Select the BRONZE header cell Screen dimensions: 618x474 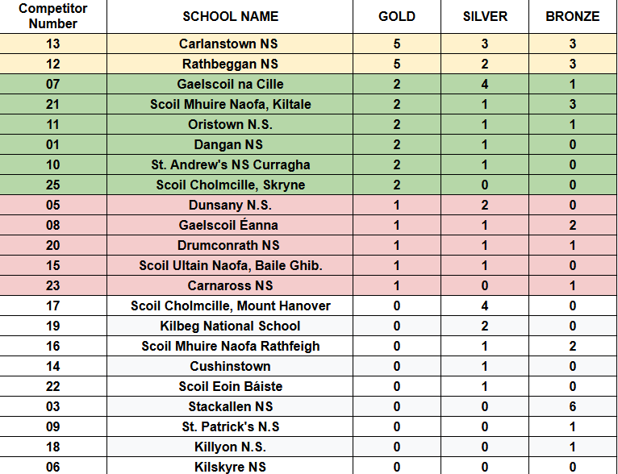tap(572, 16)
